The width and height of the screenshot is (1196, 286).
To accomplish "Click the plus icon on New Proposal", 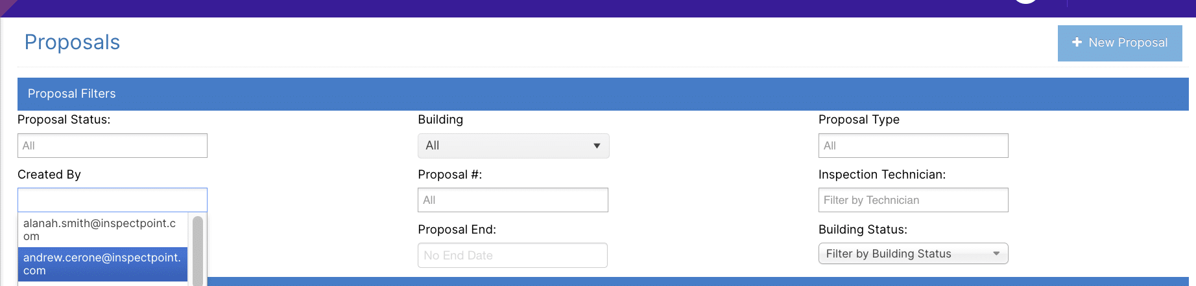I will point(1077,42).
